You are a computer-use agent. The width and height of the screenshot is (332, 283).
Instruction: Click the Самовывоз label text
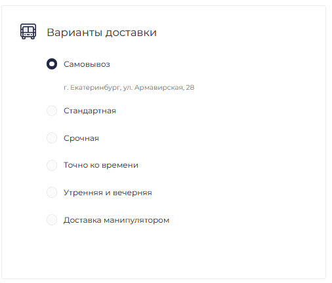(x=87, y=64)
